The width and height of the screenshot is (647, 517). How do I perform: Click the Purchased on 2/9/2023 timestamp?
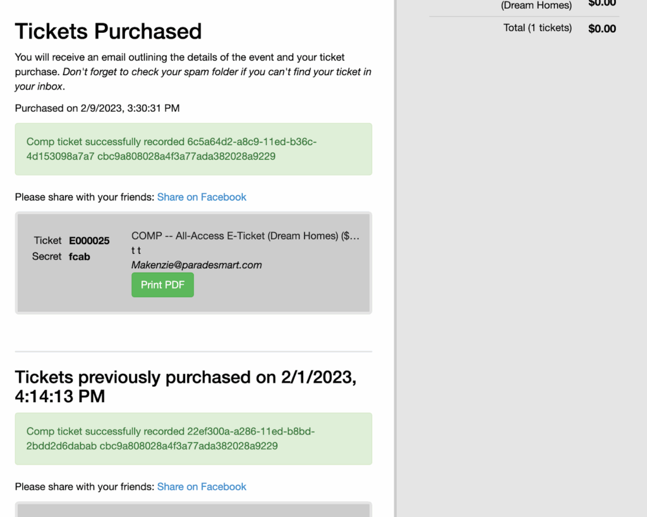point(97,108)
